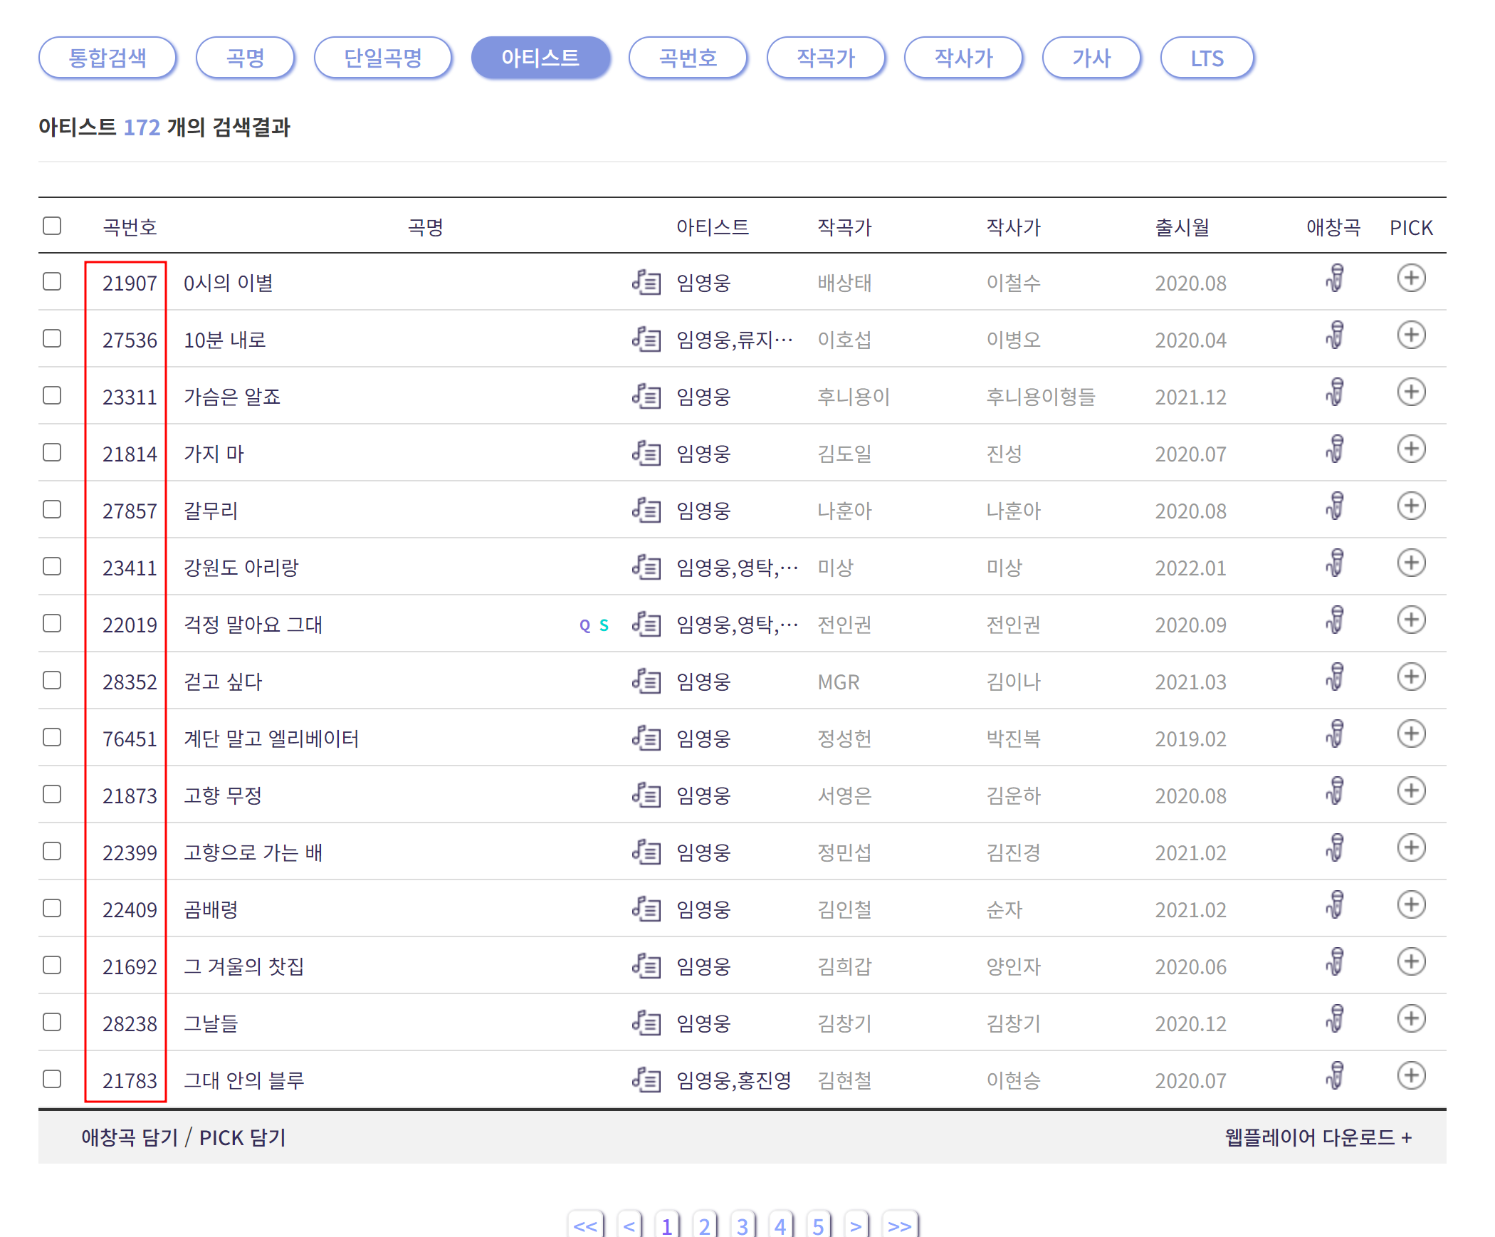This screenshot has height=1237, width=1495.
Task: Open the music score icon for 0시의 이별
Action: click(x=646, y=282)
